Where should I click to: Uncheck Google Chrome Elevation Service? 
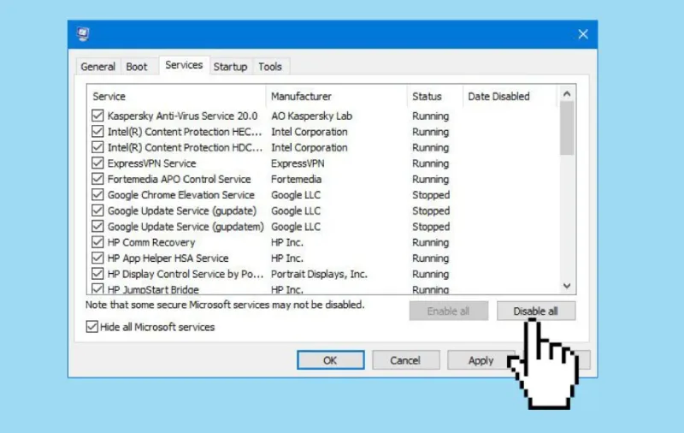(x=97, y=194)
